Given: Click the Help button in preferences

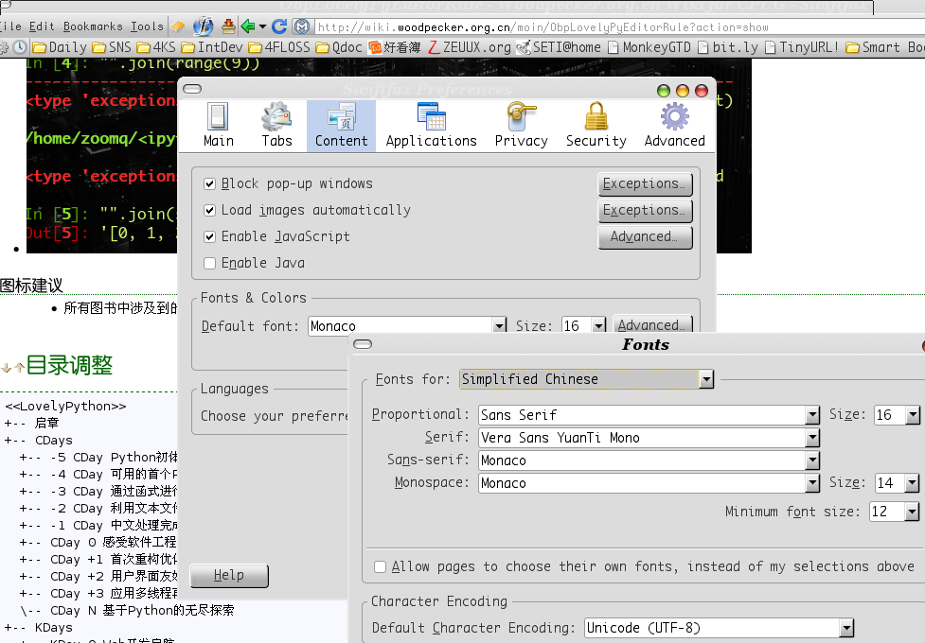Looking at the screenshot, I should [x=229, y=576].
